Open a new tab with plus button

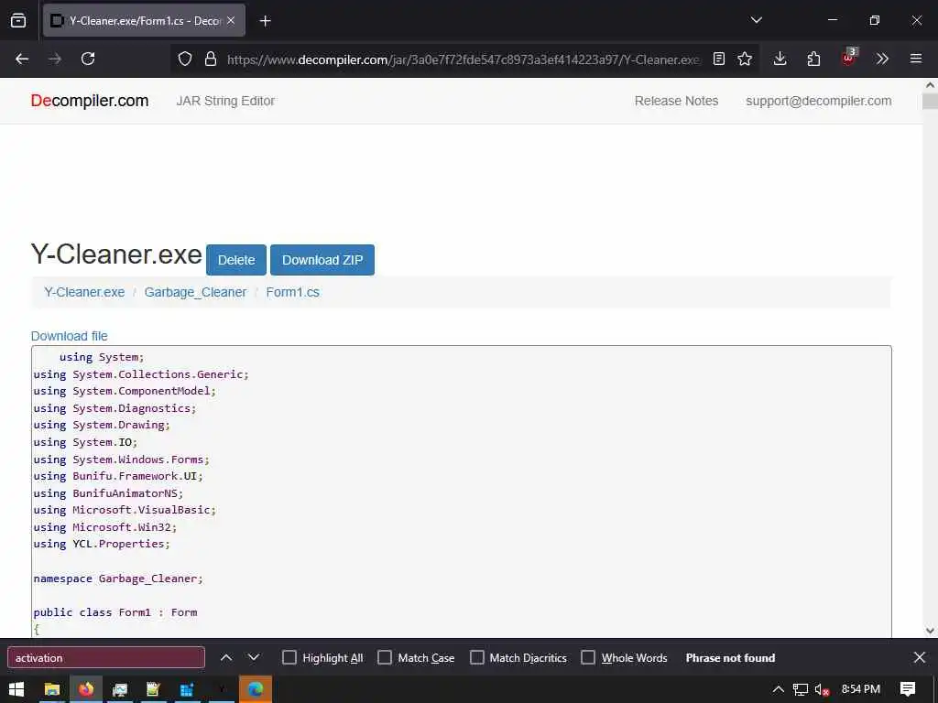click(265, 21)
